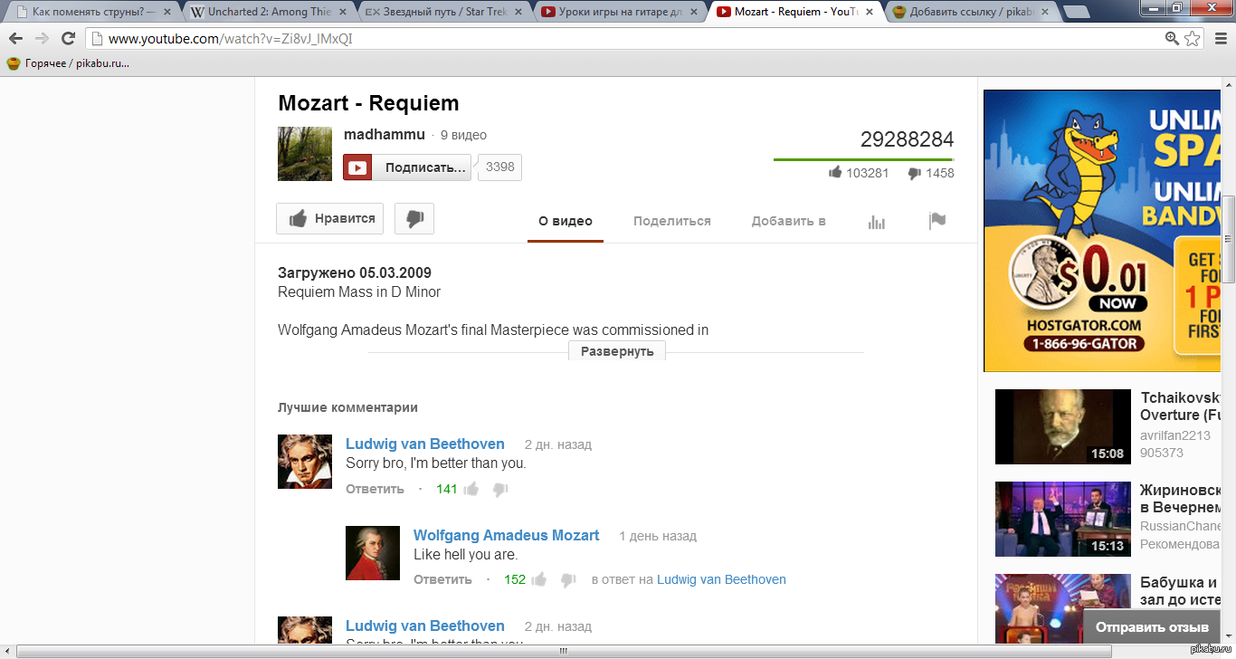Click the browser back arrow
Viewport: 1236px width, 659px height.
[x=15, y=39]
